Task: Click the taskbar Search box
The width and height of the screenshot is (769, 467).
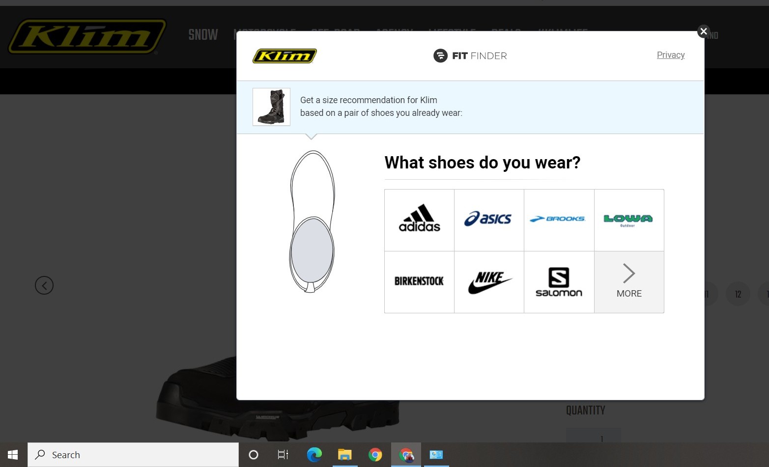Action: coord(133,455)
